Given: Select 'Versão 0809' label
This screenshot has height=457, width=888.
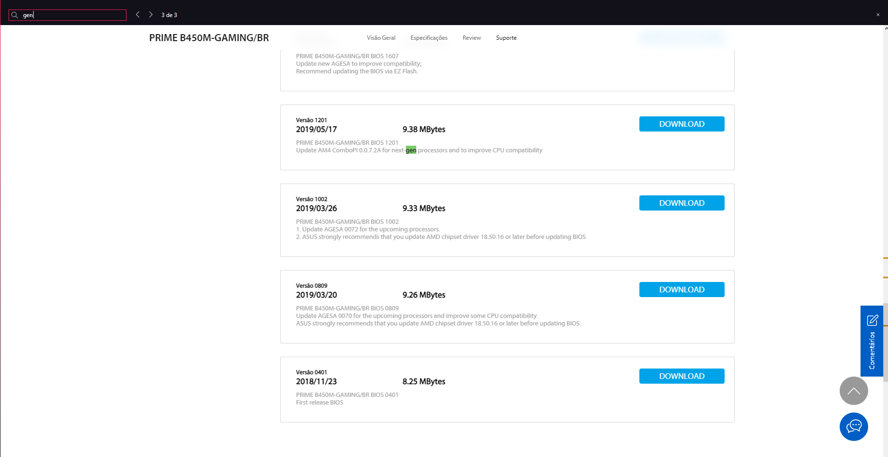Looking at the screenshot, I should [312, 286].
